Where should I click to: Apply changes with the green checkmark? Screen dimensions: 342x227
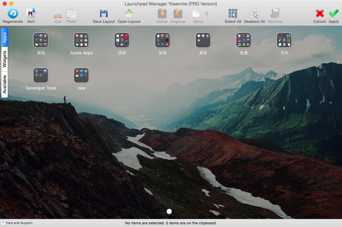(334, 13)
